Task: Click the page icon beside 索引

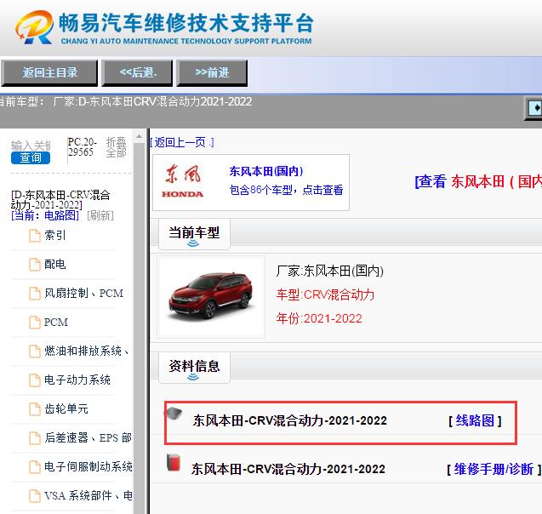Action: pos(35,236)
